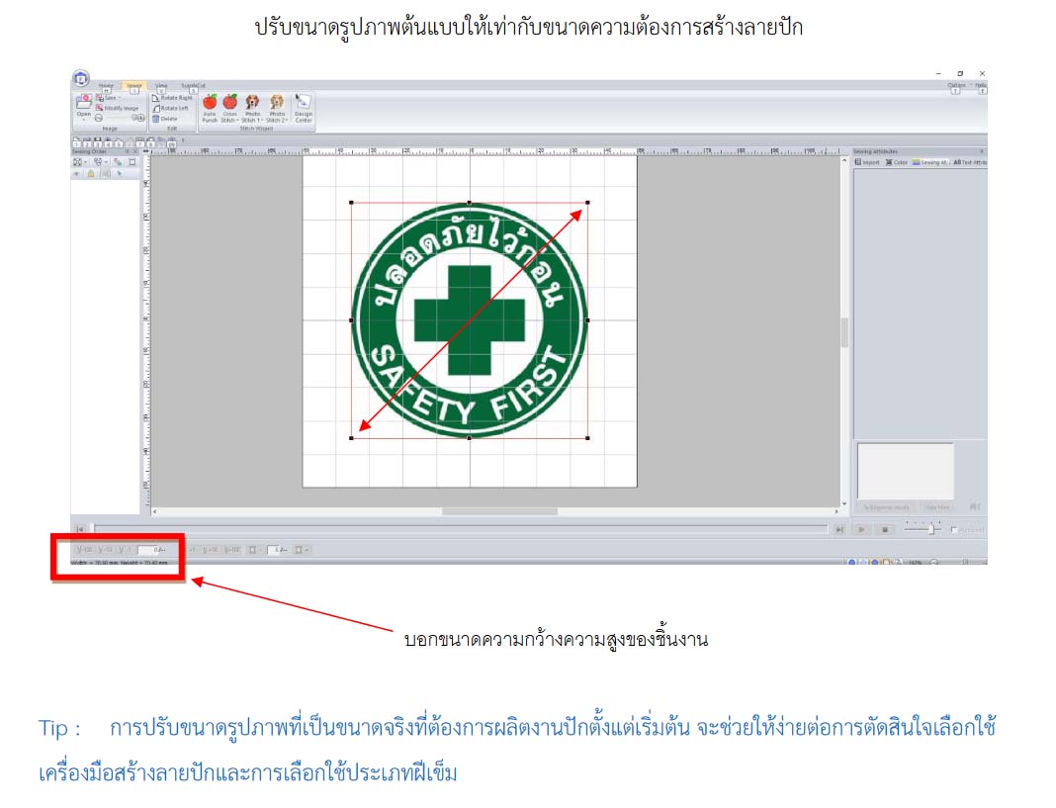Image resolution: width=1056 pixels, height=808 pixels.
Task: Select the Color tab in Sewing Attributes
Action: (x=897, y=162)
